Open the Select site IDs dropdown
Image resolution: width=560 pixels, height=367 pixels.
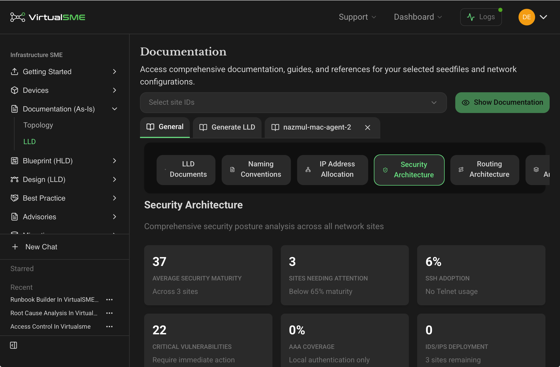click(x=293, y=103)
